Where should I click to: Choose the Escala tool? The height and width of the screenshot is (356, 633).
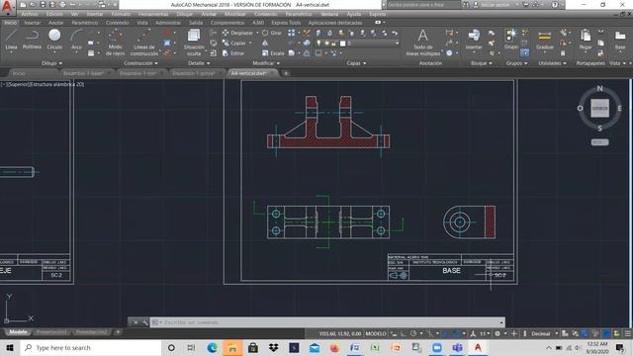coord(273,52)
